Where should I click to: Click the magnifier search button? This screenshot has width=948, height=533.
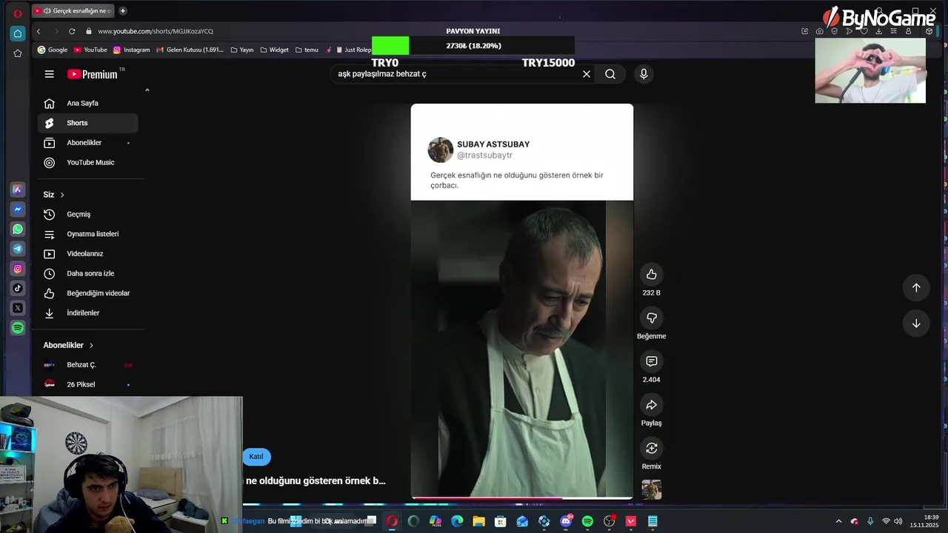point(610,74)
